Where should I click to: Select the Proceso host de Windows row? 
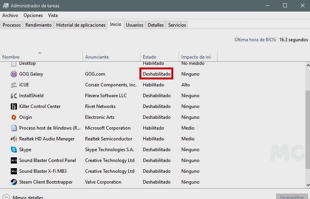(x=50, y=128)
